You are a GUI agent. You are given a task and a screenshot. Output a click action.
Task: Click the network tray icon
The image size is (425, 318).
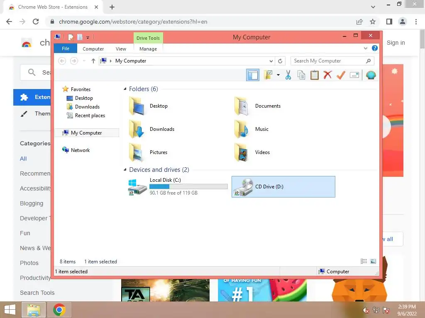click(x=376, y=310)
